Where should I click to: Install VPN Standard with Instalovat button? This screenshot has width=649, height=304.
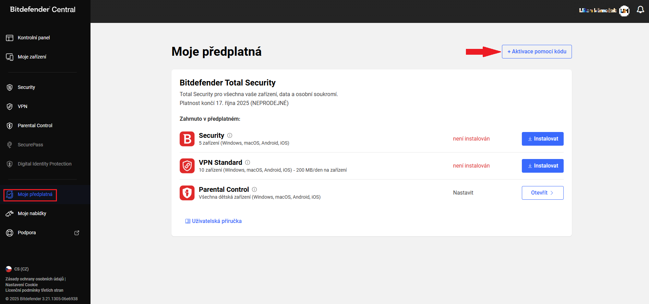(x=543, y=166)
